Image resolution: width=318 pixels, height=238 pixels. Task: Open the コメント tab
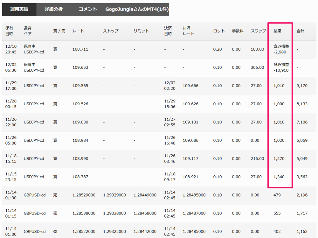coord(88,9)
